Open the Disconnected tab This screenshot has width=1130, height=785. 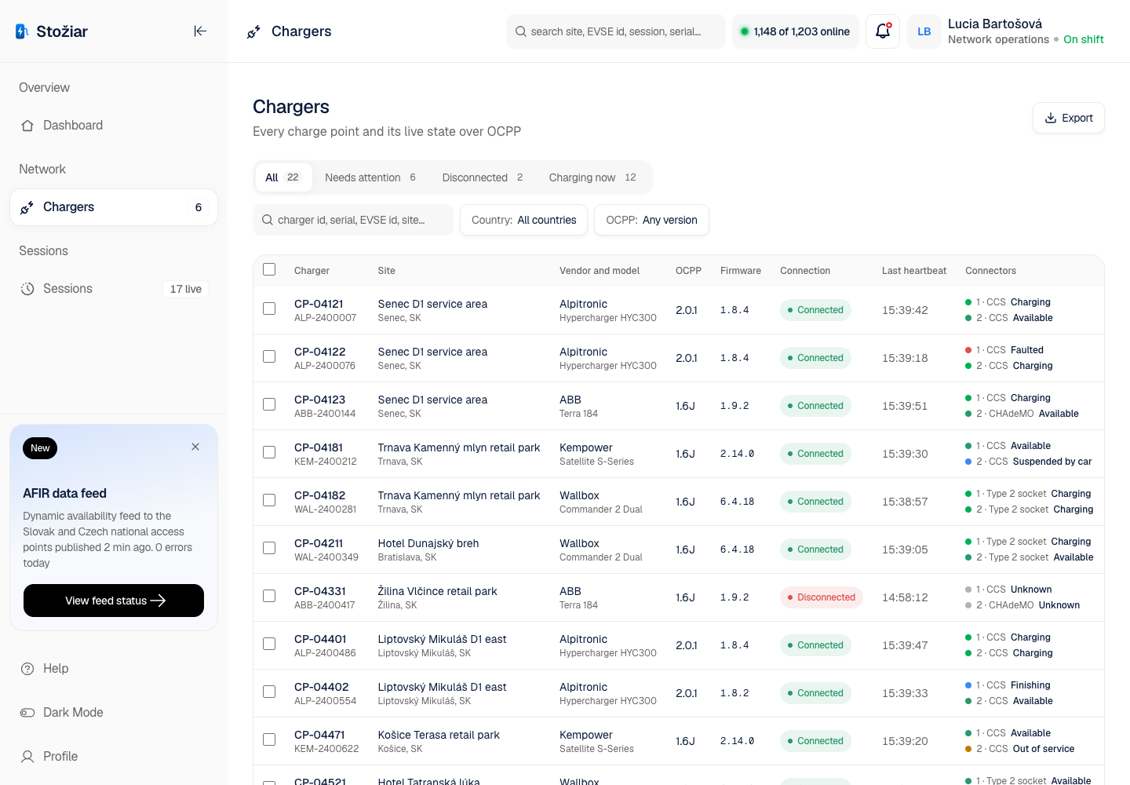pos(483,177)
